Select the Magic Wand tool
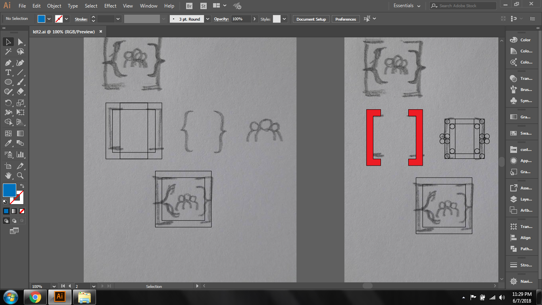Viewport: 542px width, 305px height. click(x=8, y=52)
